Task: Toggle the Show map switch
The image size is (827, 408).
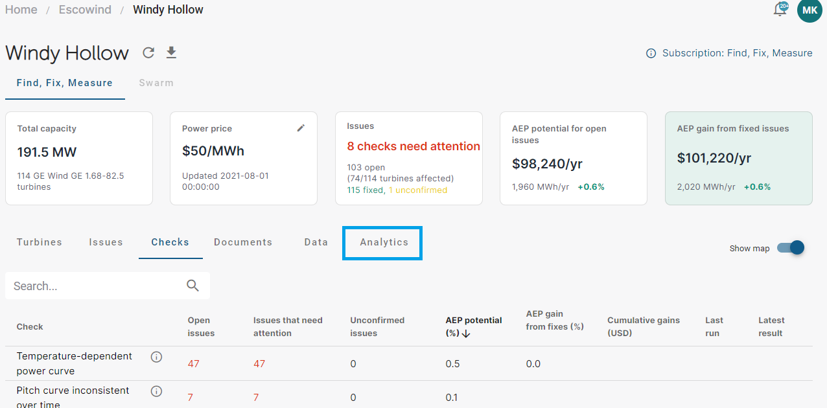Action: tap(790, 248)
